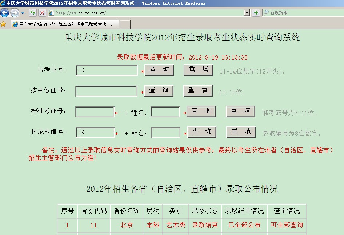
Task: Open the recent pages history dropdown arrow
Action: 23,13
